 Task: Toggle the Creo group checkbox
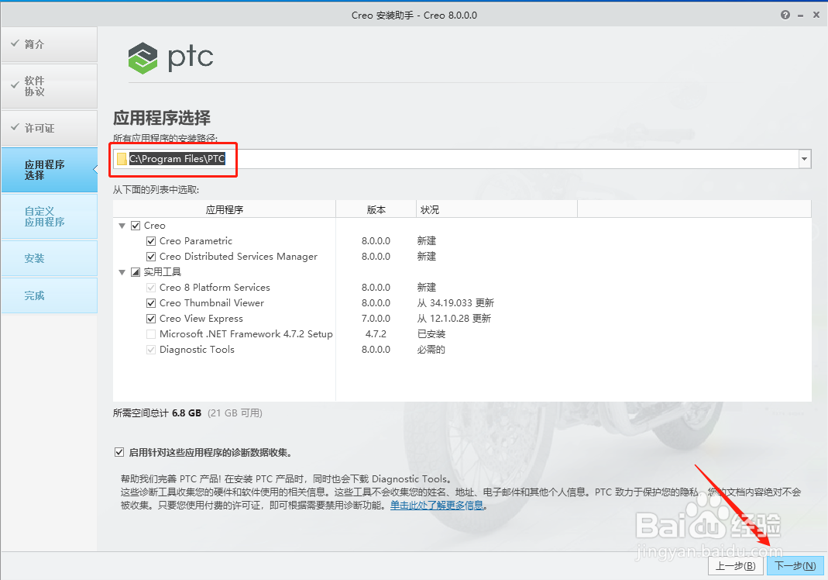click(136, 226)
